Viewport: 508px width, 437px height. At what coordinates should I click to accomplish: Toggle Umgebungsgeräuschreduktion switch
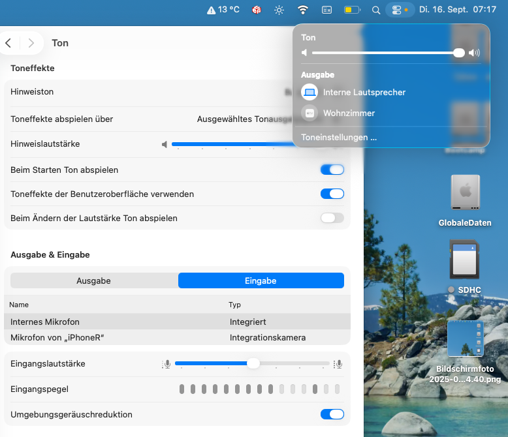point(332,414)
